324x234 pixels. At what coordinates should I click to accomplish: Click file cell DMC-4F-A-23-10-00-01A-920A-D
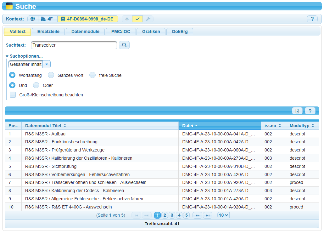(220, 207)
